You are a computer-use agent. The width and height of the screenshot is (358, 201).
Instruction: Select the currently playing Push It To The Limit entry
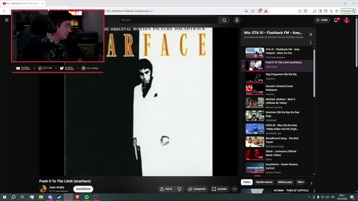pos(277,66)
